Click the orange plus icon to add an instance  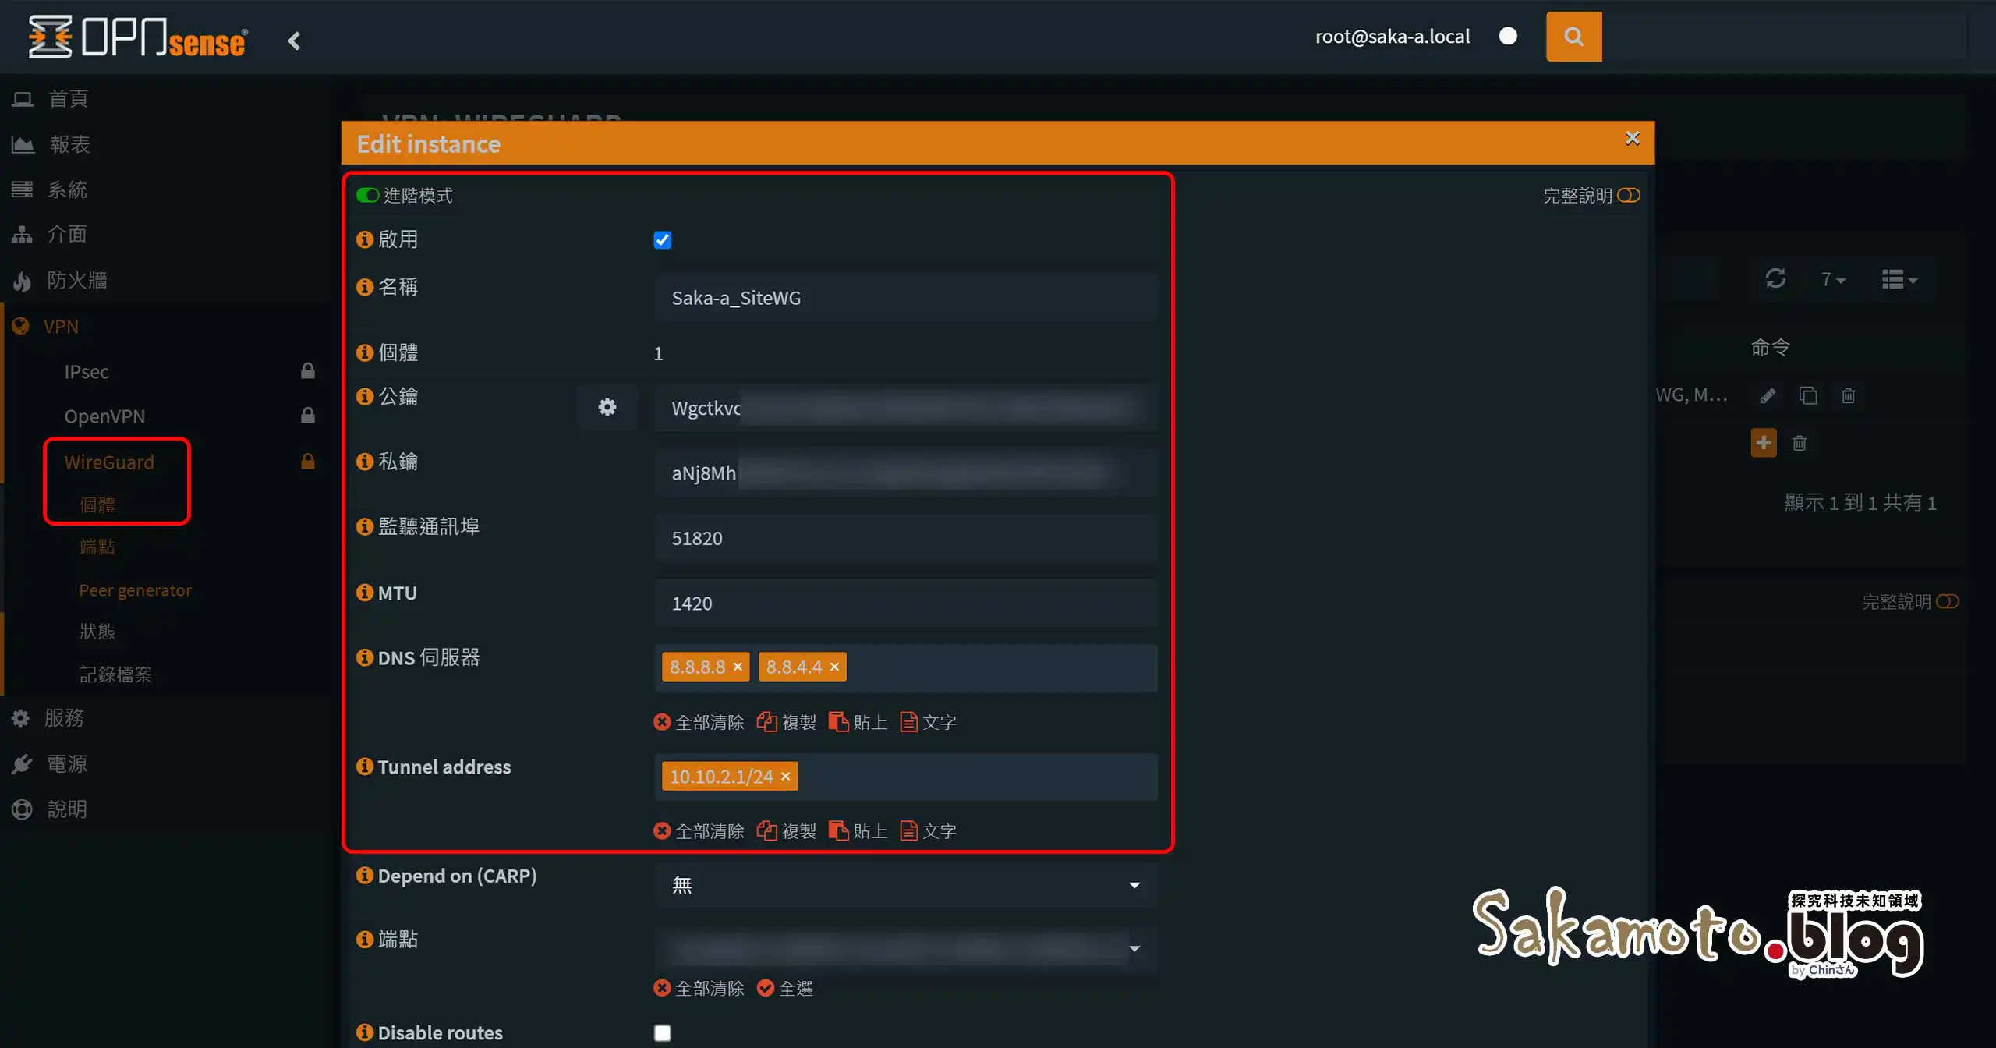[x=1764, y=442]
